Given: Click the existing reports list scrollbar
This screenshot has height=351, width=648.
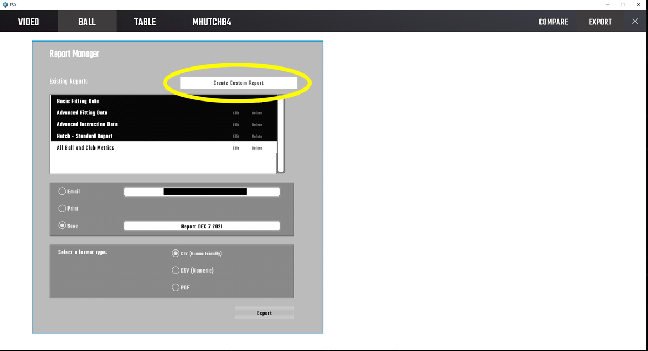Looking at the screenshot, I should (x=281, y=135).
